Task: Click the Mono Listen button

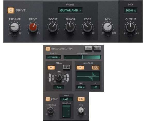Action: tap(97, 49)
